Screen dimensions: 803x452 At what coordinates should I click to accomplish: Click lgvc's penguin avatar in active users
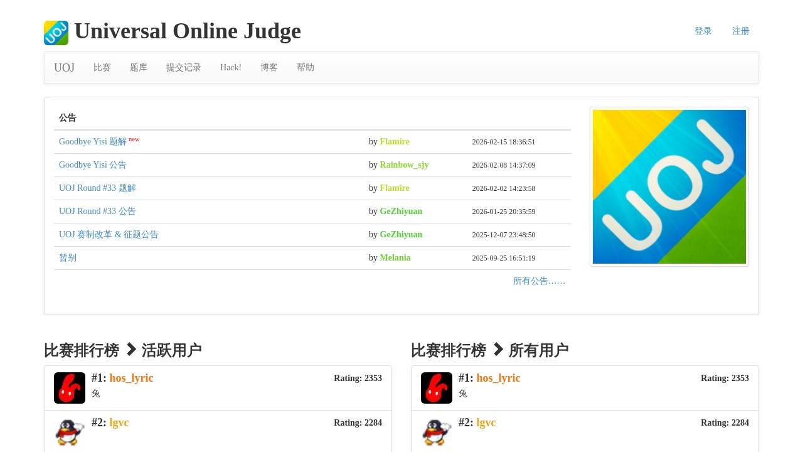[70, 432]
